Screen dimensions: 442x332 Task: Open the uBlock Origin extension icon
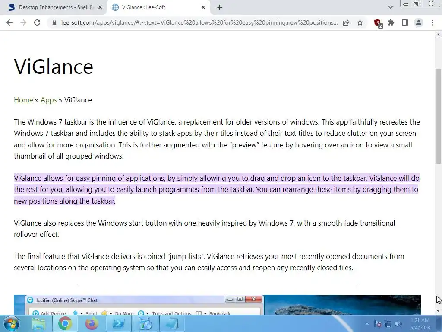[x=378, y=23]
